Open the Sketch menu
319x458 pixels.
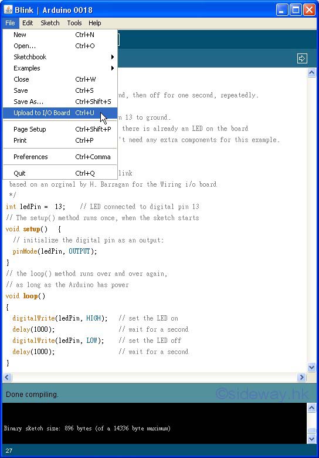50,23
